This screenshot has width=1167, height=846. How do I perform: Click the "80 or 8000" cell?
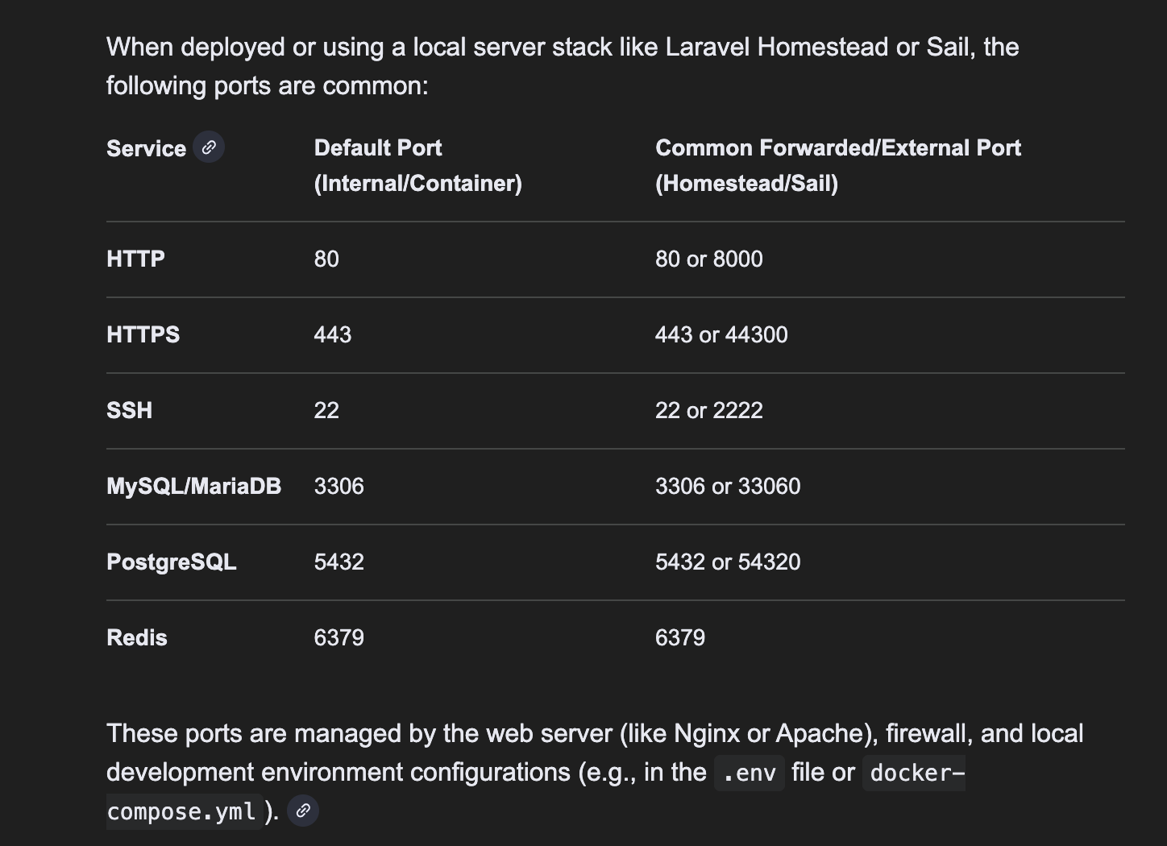(x=708, y=259)
